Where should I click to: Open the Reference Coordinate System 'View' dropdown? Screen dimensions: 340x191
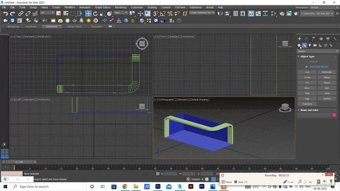pos(121,13)
